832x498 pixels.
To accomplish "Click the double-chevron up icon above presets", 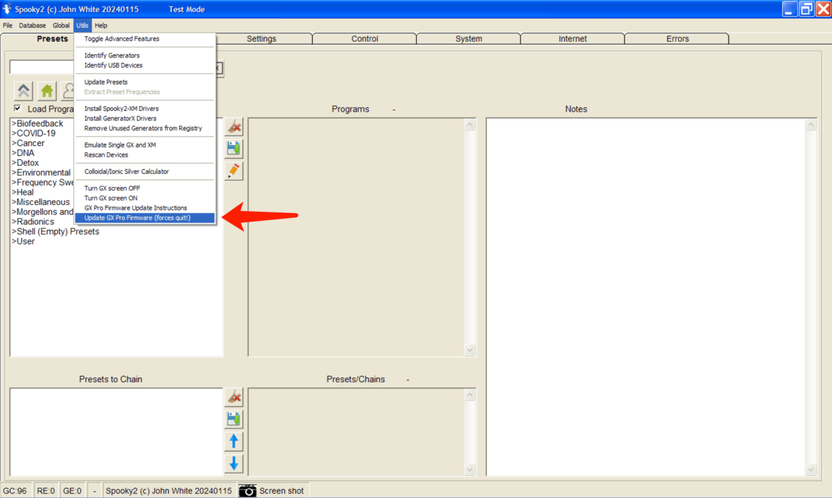I will pos(24,91).
